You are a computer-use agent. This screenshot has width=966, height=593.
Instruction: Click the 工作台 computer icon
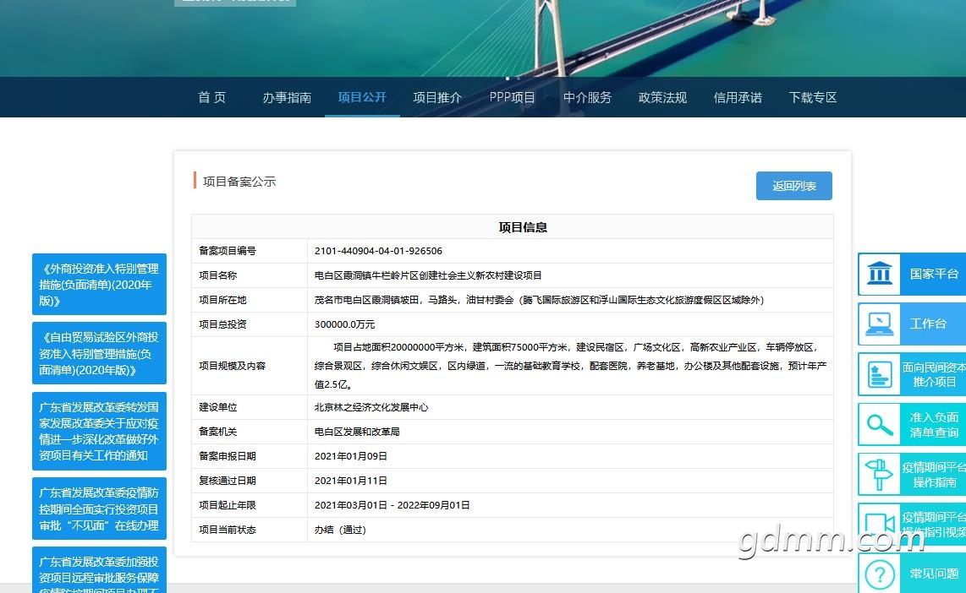pyautogui.click(x=880, y=324)
